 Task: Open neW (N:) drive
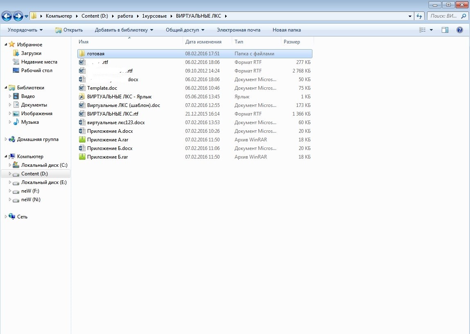click(31, 200)
